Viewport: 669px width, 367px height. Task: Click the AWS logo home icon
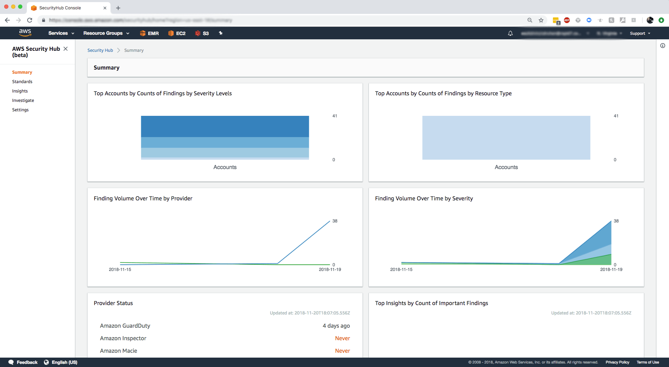pyautogui.click(x=25, y=33)
